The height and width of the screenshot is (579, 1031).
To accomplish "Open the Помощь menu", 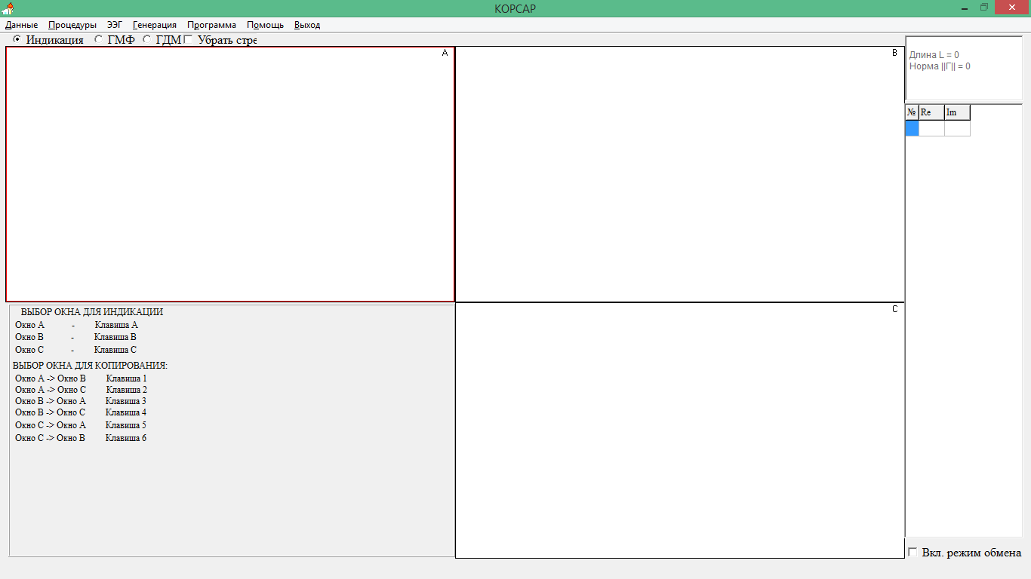I will pyautogui.click(x=266, y=25).
